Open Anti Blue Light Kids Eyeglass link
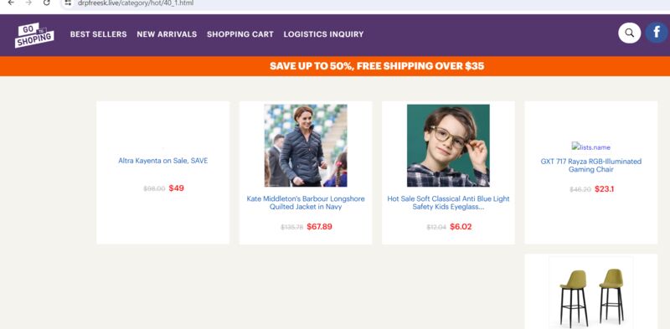The height and width of the screenshot is (329, 670). click(x=448, y=203)
